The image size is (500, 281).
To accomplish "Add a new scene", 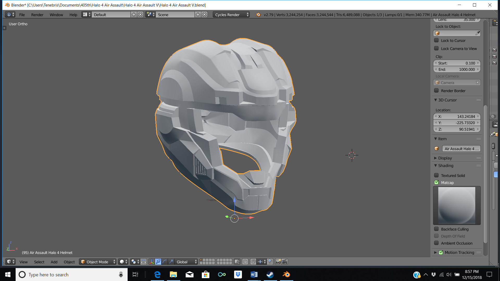I will 198,15.
